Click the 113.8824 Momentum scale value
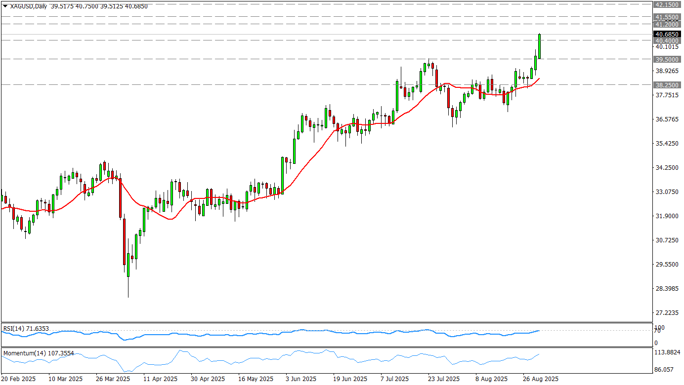This screenshot has height=385, width=684. click(667, 352)
